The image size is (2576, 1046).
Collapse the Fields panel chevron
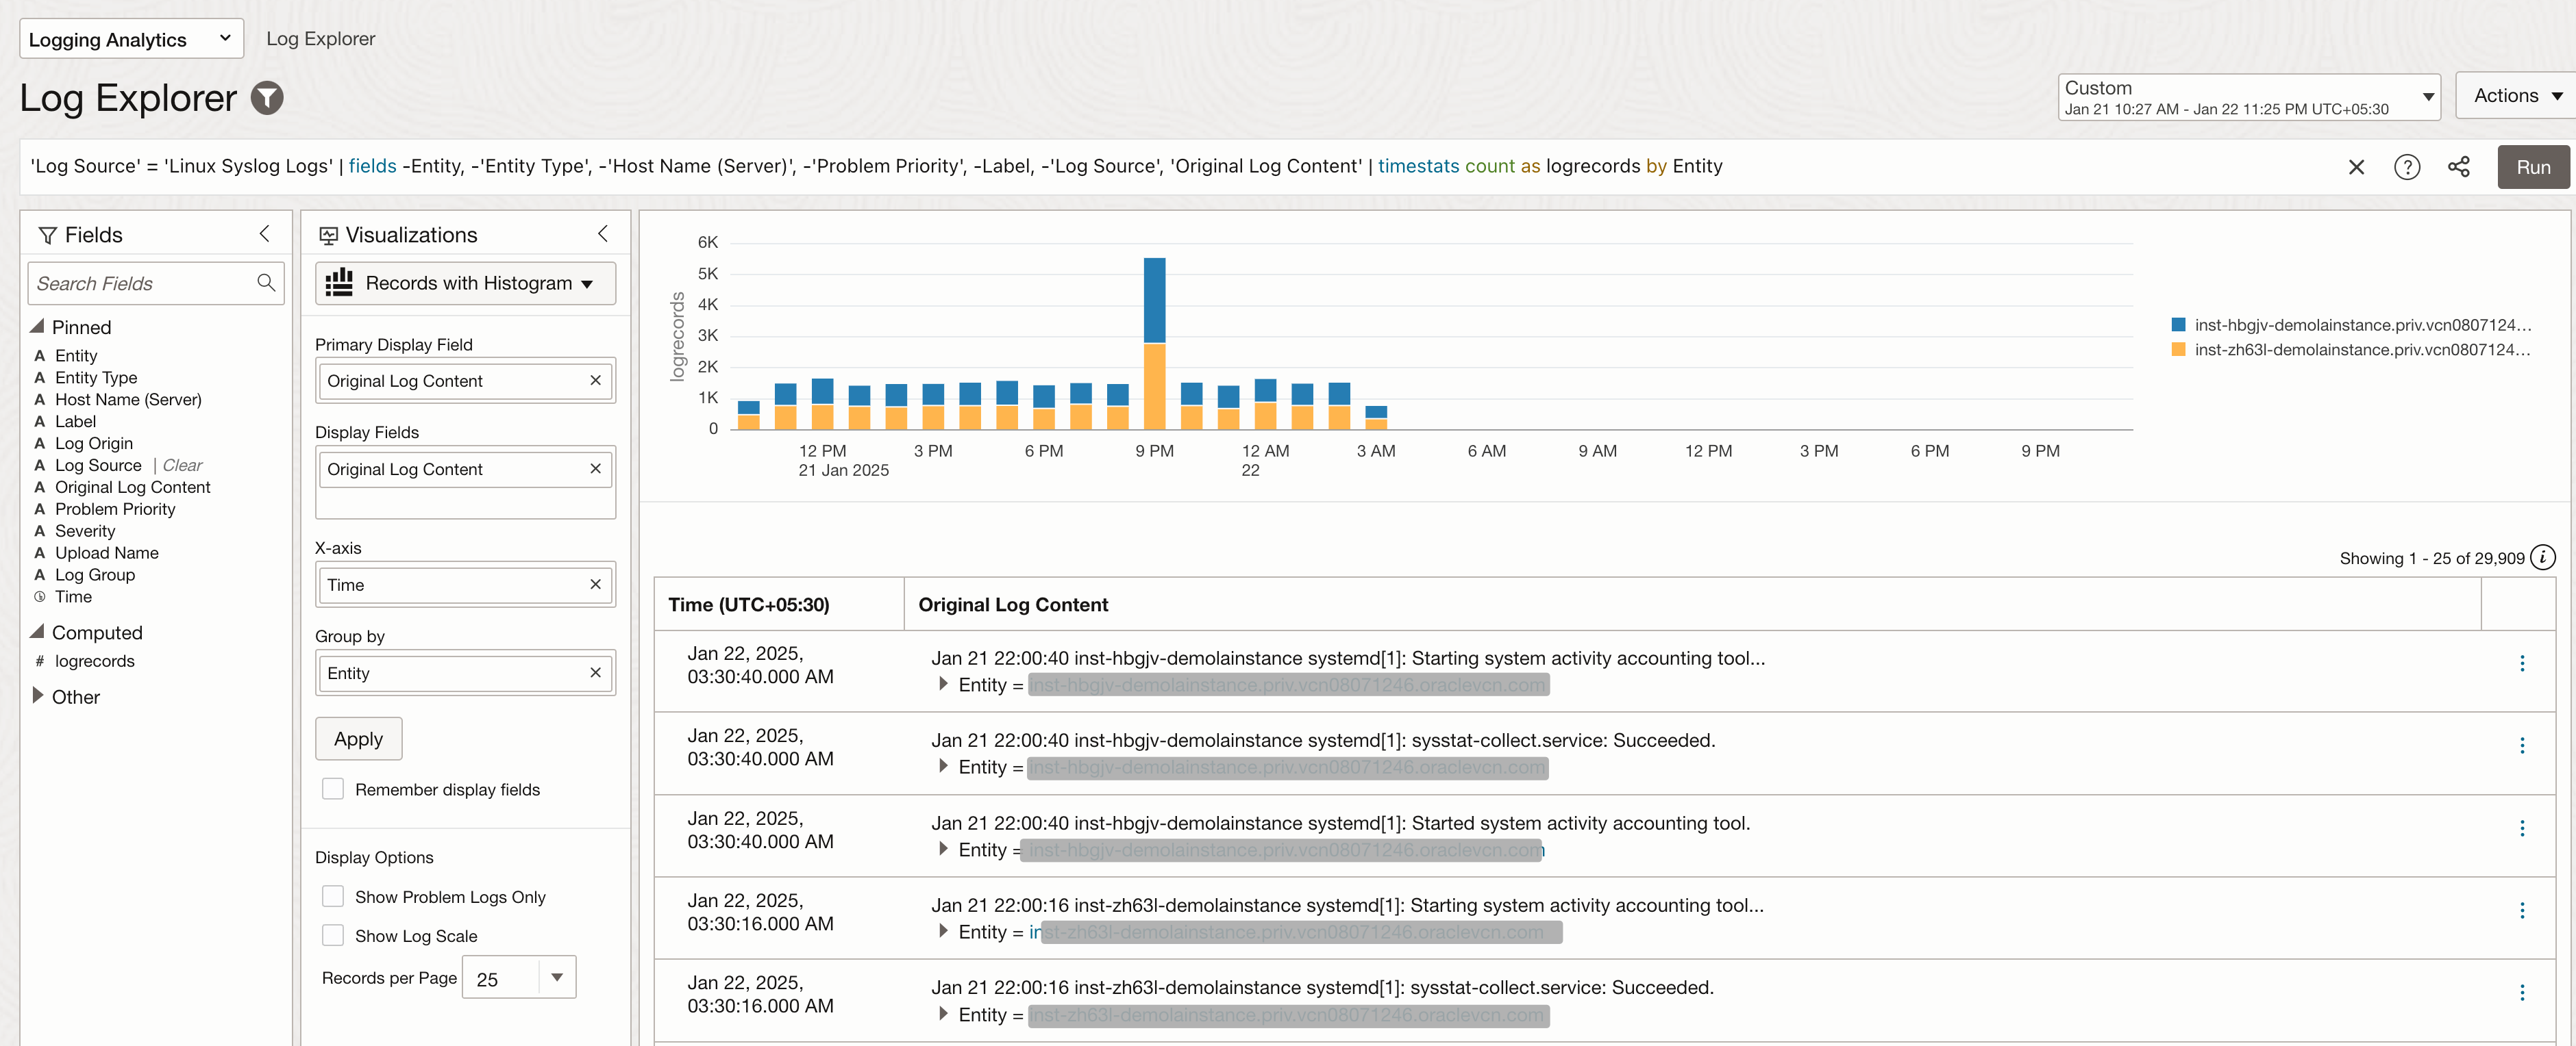264,234
